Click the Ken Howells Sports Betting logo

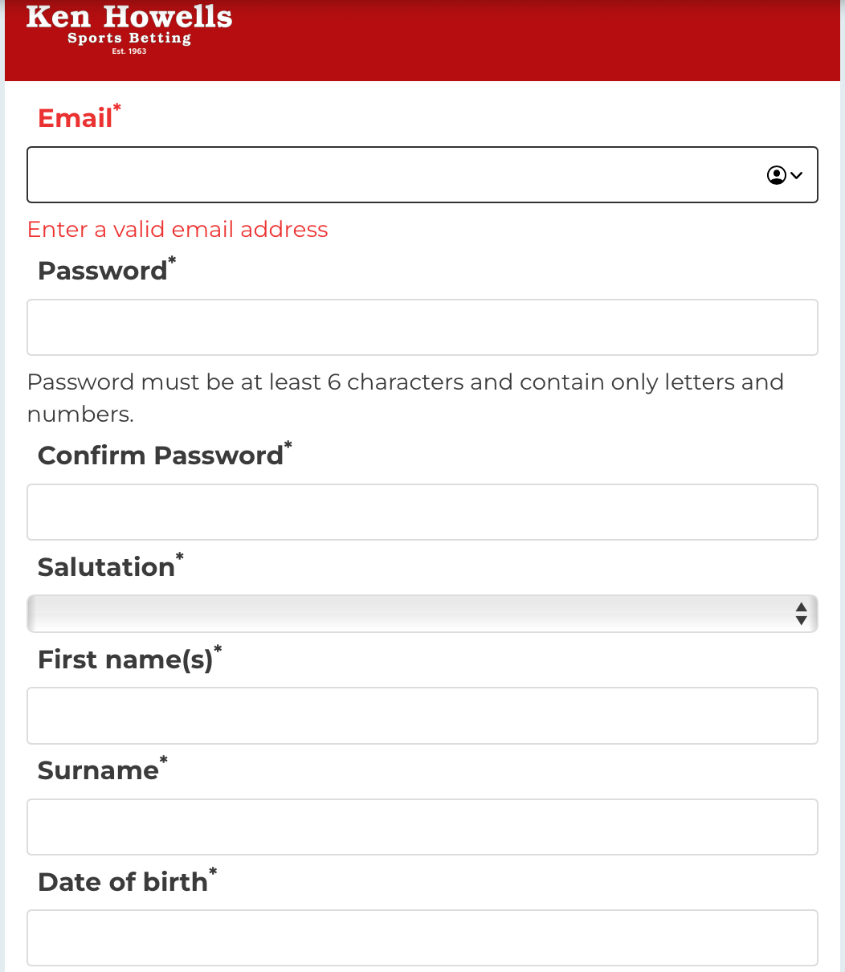(129, 30)
